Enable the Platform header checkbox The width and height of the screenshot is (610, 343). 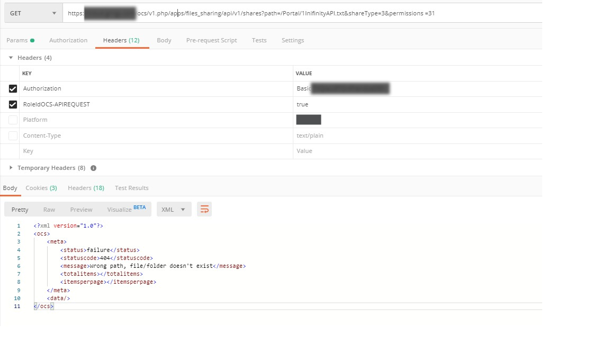coord(13,120)
